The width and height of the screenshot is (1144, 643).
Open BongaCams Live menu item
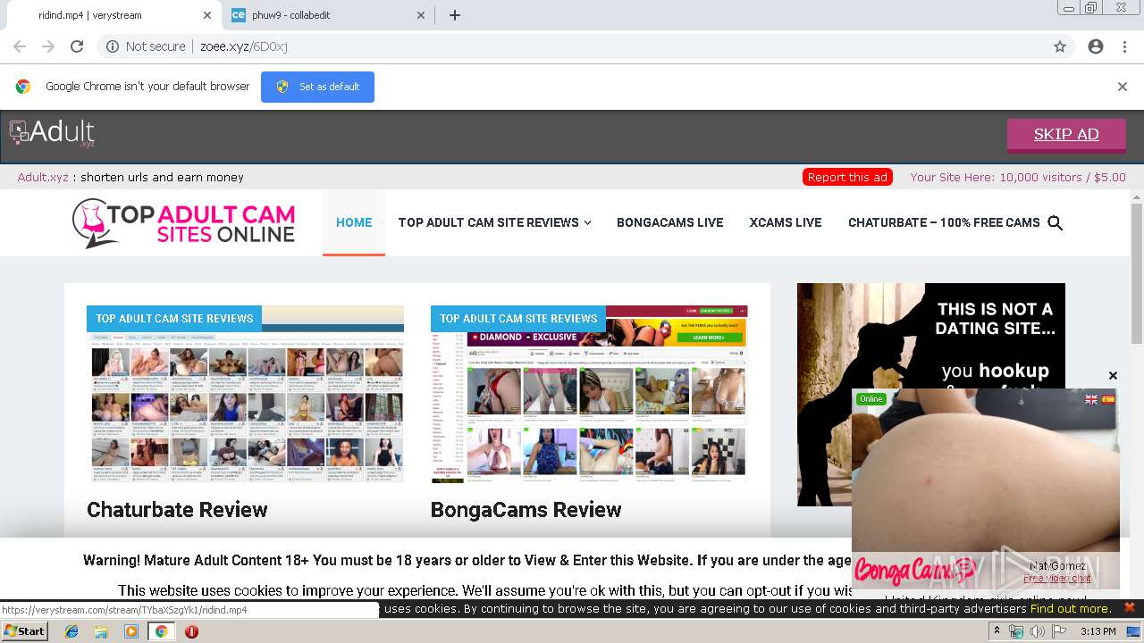[x=669, y=222]
